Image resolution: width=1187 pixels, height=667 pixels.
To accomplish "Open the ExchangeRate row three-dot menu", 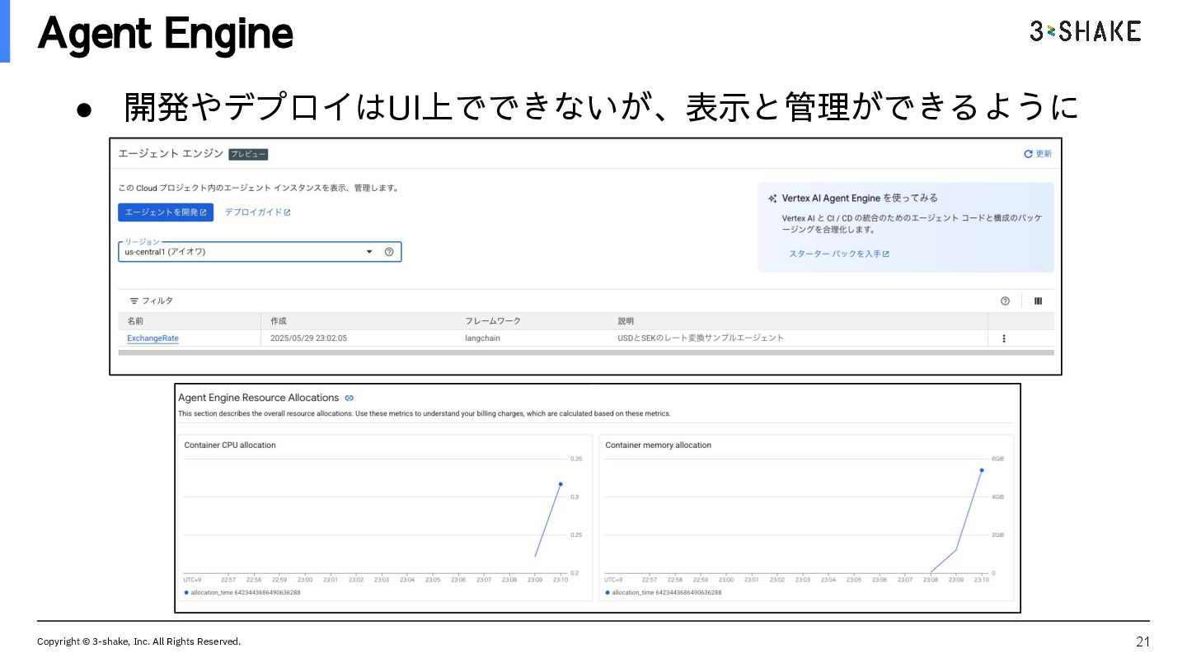I will (1003, 338).
